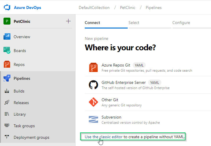Open the Boards icon in sidebar
Screen dimensions: 211x146
coord(7,51)
